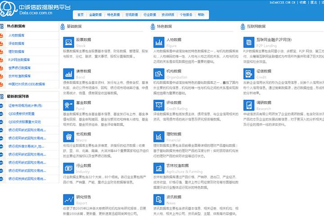Image resolution: width=324 pixels, height=216 pixels.
Task: Open P2P网贷数据库 in hot databases
Action: tap(19, 60)
